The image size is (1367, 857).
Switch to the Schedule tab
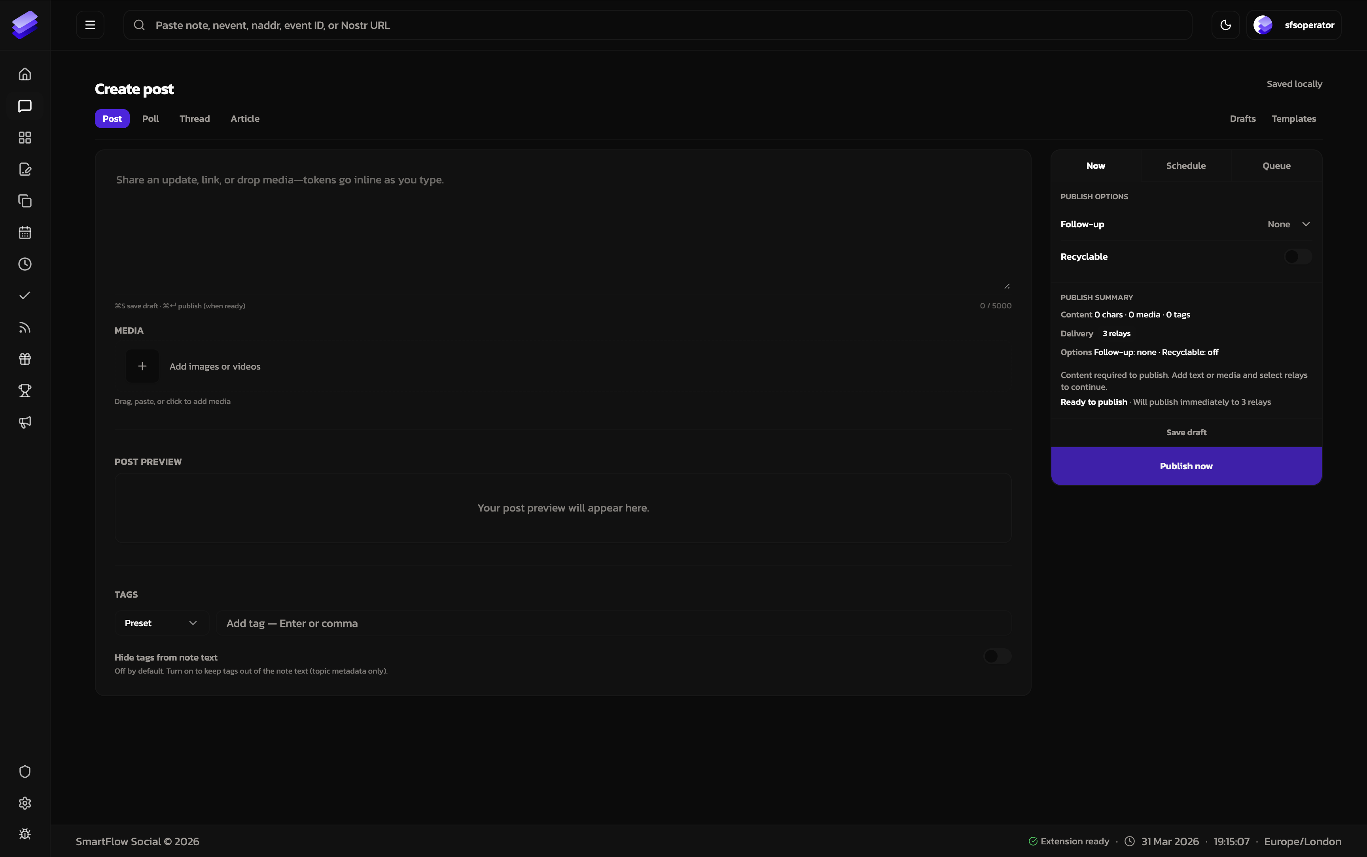[x=1185, y=166]
